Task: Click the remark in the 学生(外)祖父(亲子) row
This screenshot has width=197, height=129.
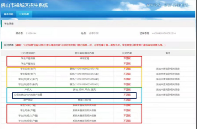Action: (168, 79)
